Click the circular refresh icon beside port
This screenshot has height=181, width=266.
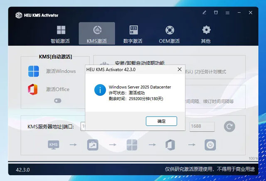229,127
